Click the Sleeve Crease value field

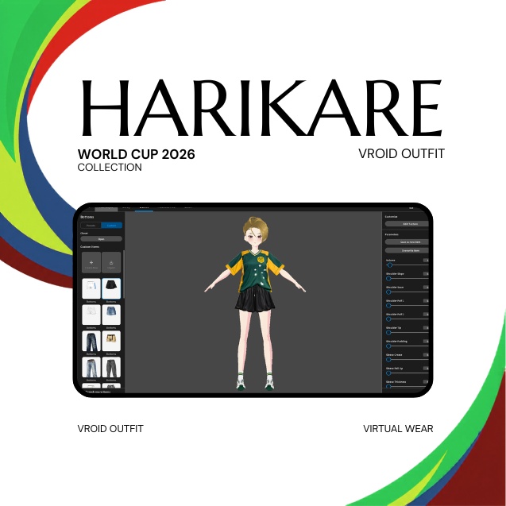click(x=426, y=354)
